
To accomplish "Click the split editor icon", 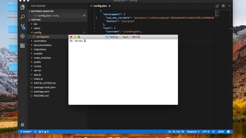I will pos(223,6).
